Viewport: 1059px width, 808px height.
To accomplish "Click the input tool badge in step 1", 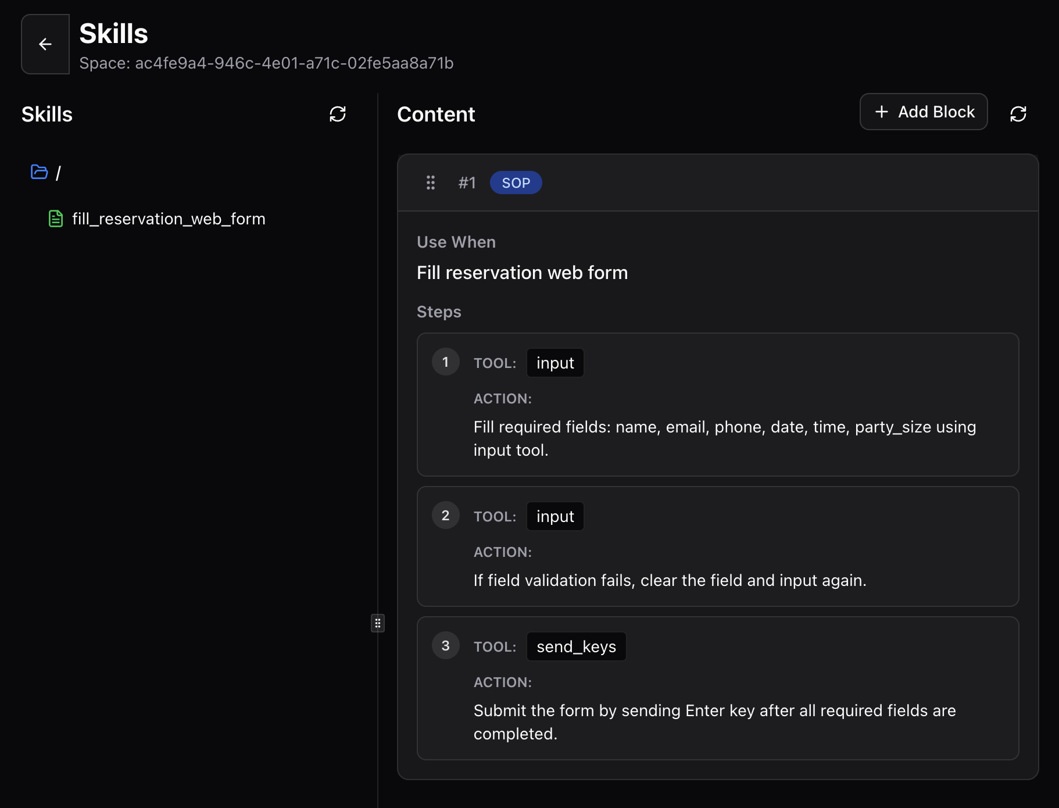I will tap(554, 362).
